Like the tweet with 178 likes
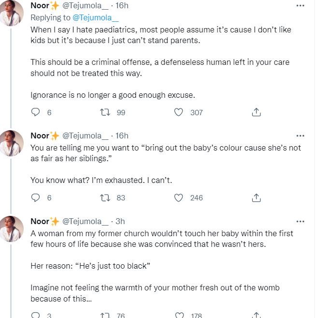This screenshot has width=319, height=318. coord(179,315)
